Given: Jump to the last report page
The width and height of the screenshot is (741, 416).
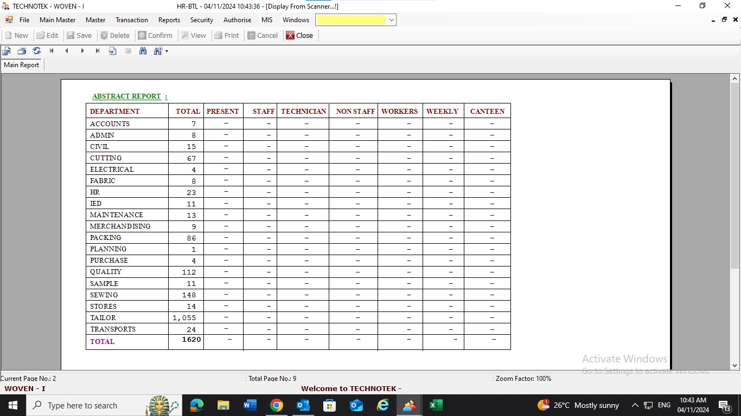Looking at the screenshot, I should pos(98,51).
